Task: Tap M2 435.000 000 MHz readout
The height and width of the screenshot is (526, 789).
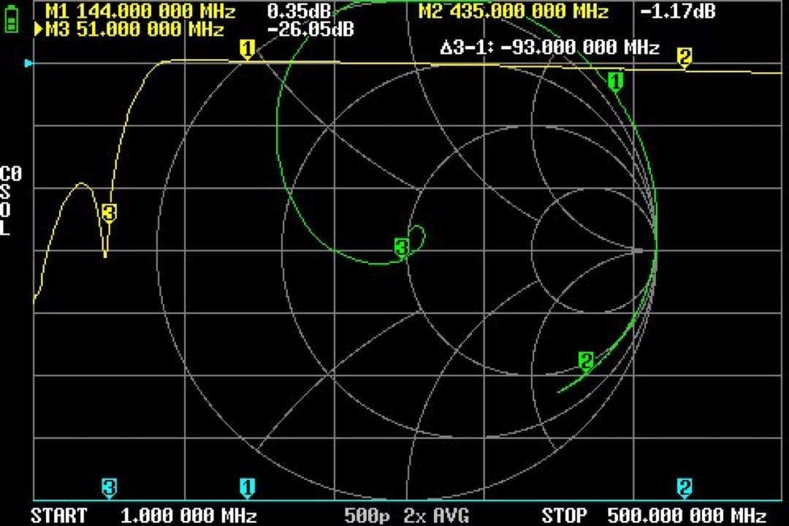Action: pyautogui.click(x=514, y=11)
